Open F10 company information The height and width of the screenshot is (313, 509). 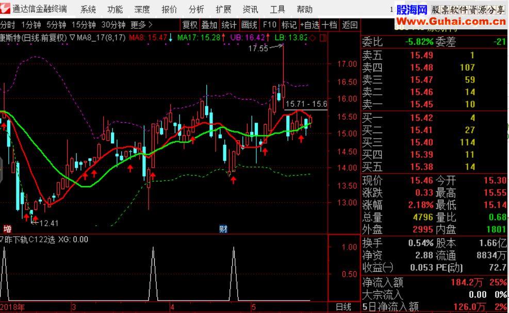[269, 25]
